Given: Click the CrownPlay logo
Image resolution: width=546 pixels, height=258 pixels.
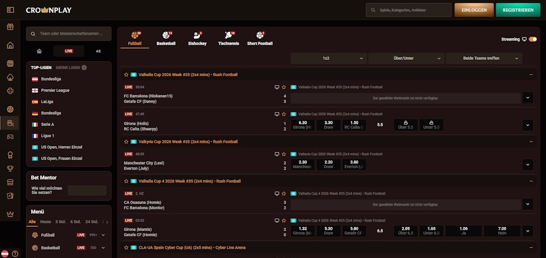Looking at the screenshot, I should [x=48, y=10].
